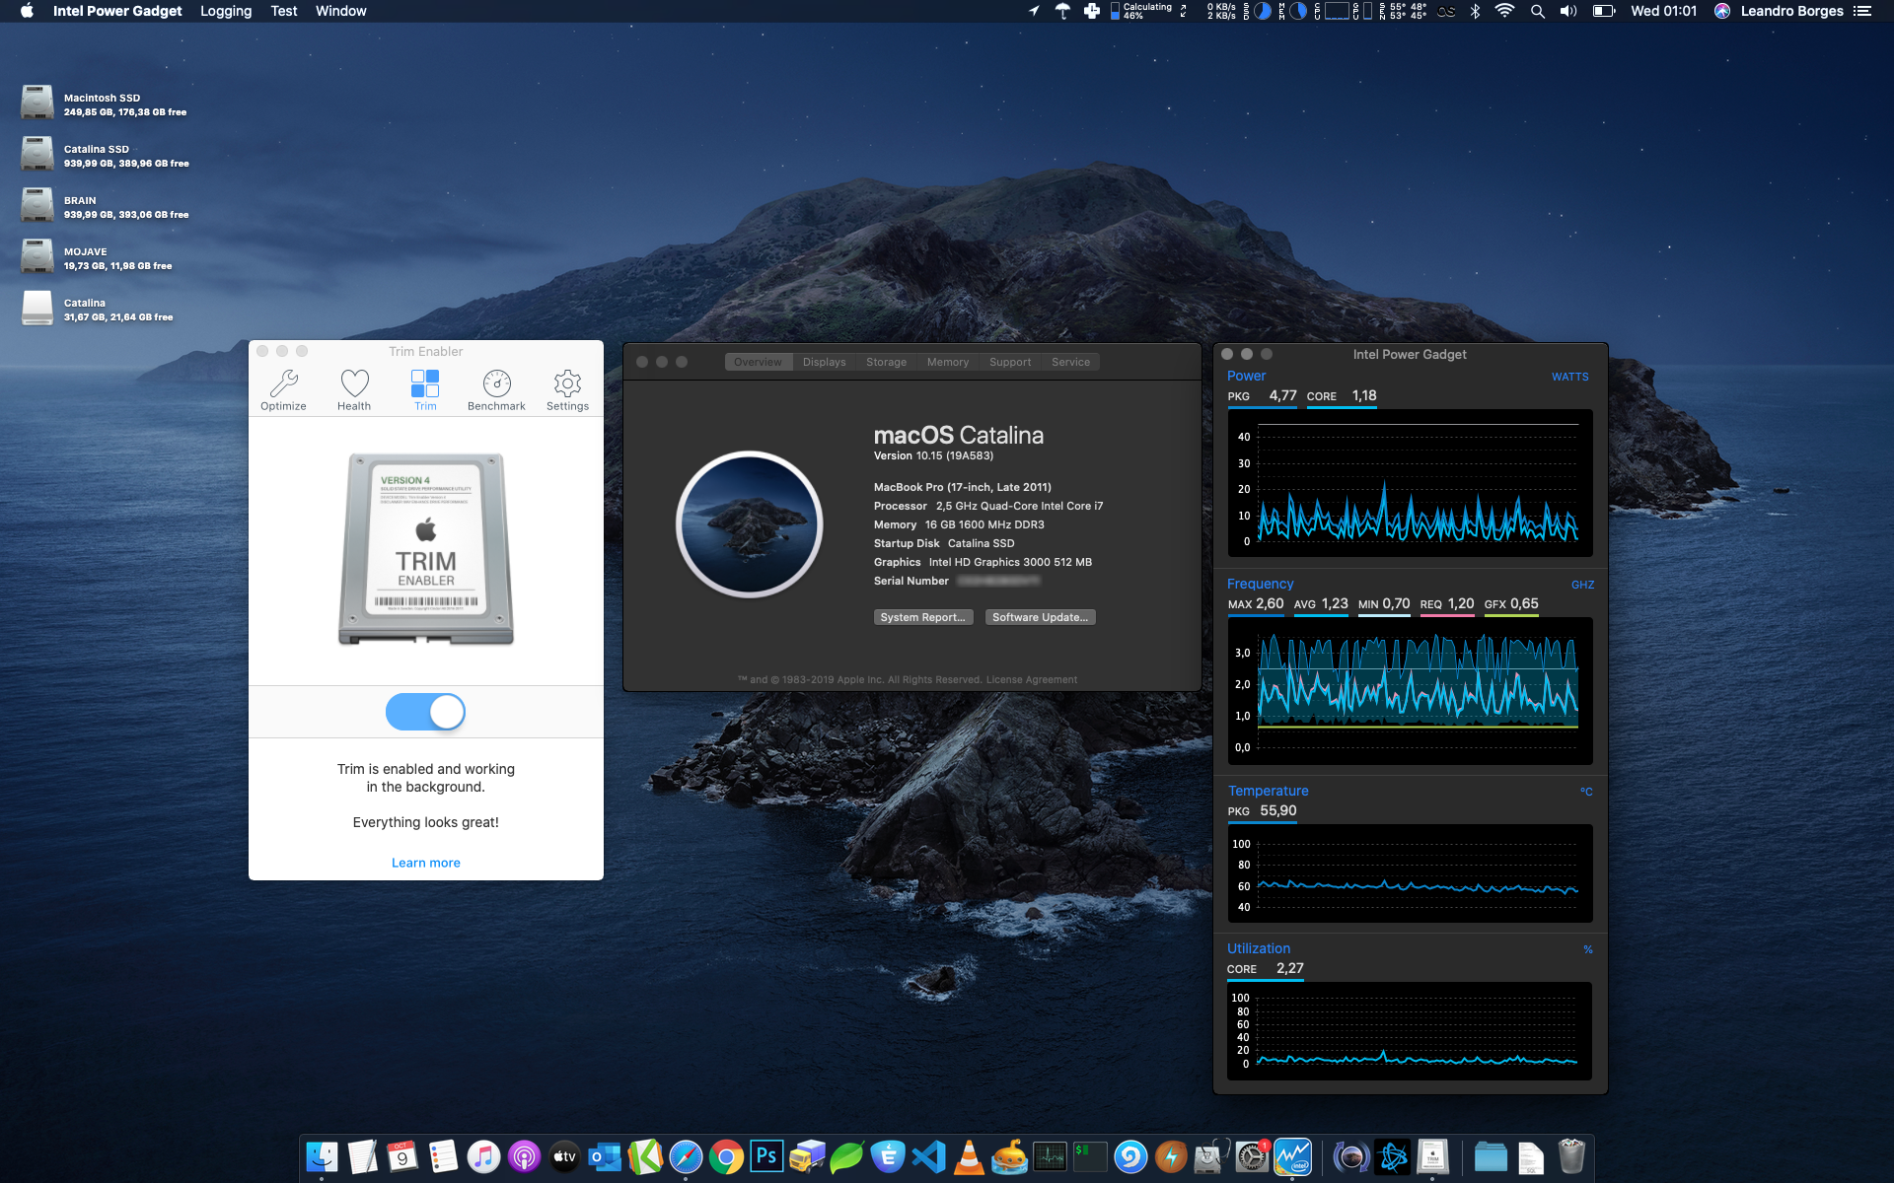Open the volume control in the menu bar

point(1568,11)
